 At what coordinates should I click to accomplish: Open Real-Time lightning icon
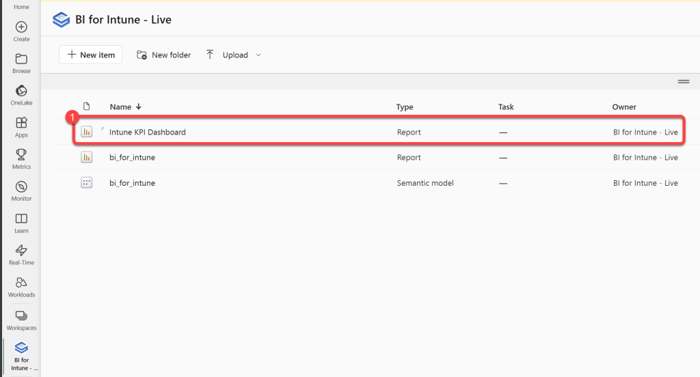click(21, 251)
